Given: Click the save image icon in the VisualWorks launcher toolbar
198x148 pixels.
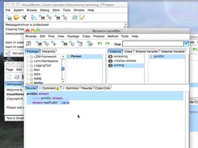Looking at the screenshot, I should (x=9, y=18).
